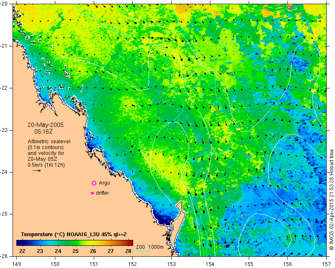Click the 'Altimetric sealevel' caption text
Screen dimensions: 335x268
(49, 142)
